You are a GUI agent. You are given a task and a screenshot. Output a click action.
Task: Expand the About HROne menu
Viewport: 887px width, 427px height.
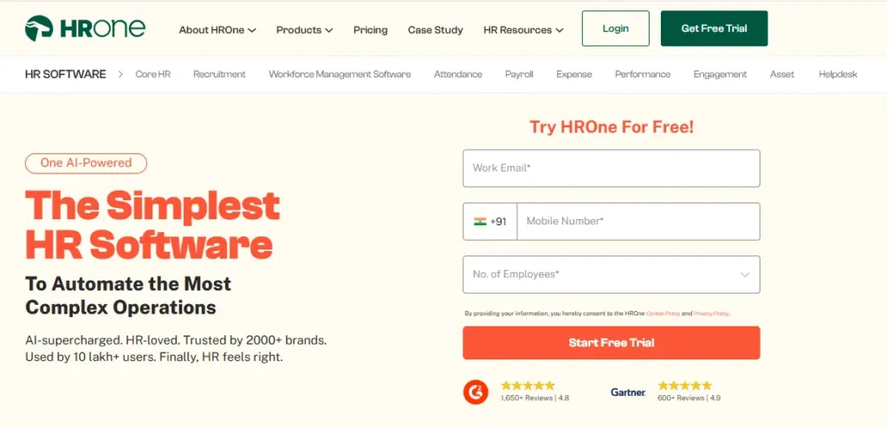217,29
